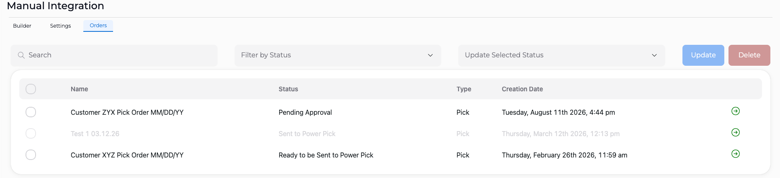780x178 pixels.
Task: Switch to the Settings tab
Action: [60, 26]
